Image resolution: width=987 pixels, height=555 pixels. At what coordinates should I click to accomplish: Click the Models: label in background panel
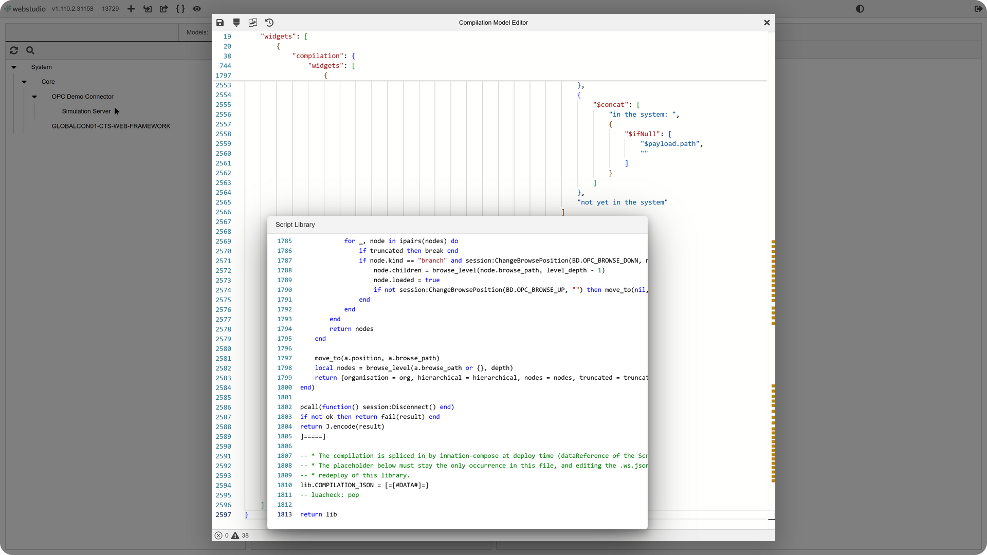point(197,32)
